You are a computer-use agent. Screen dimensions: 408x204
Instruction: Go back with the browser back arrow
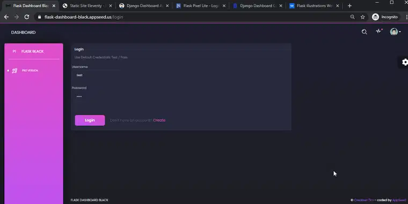click(x=6, y=17)
